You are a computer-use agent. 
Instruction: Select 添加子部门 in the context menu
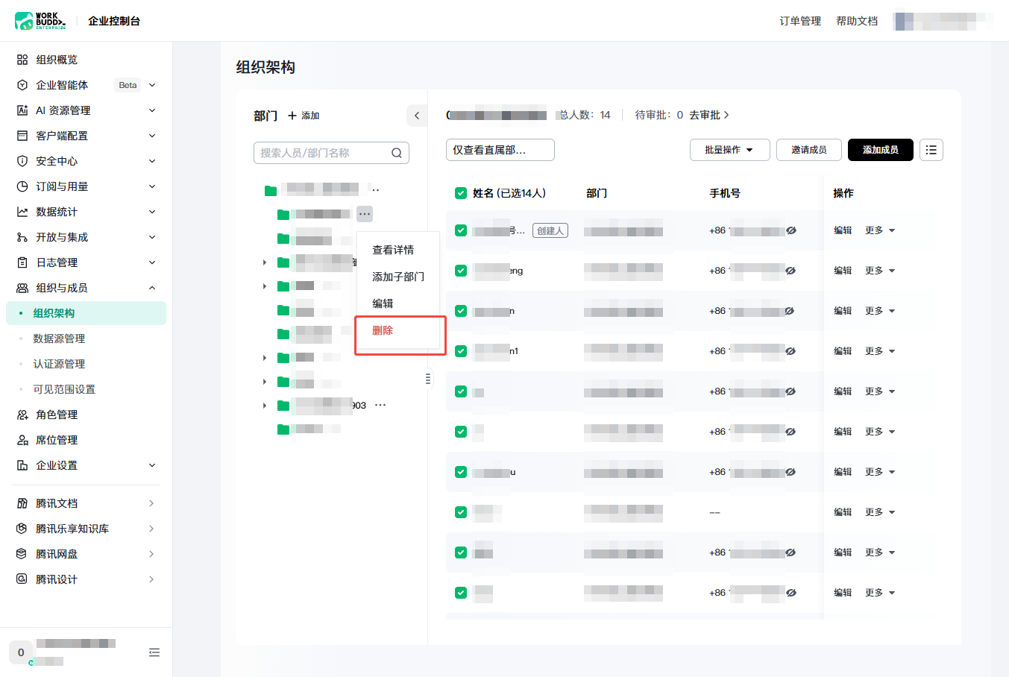(398, 277)
